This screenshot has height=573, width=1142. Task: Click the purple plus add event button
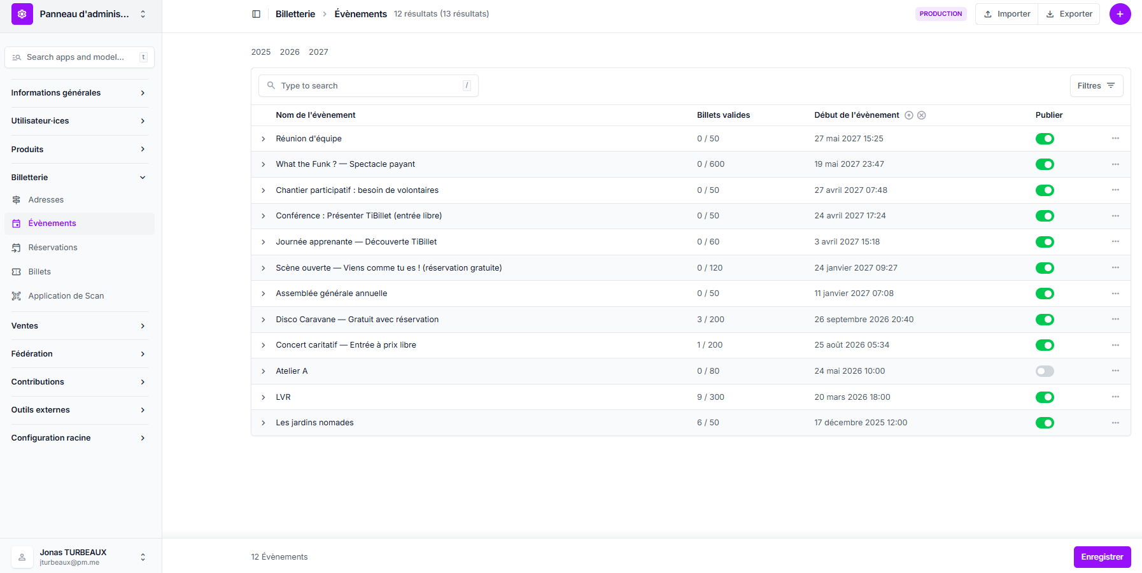[1120, 14]
